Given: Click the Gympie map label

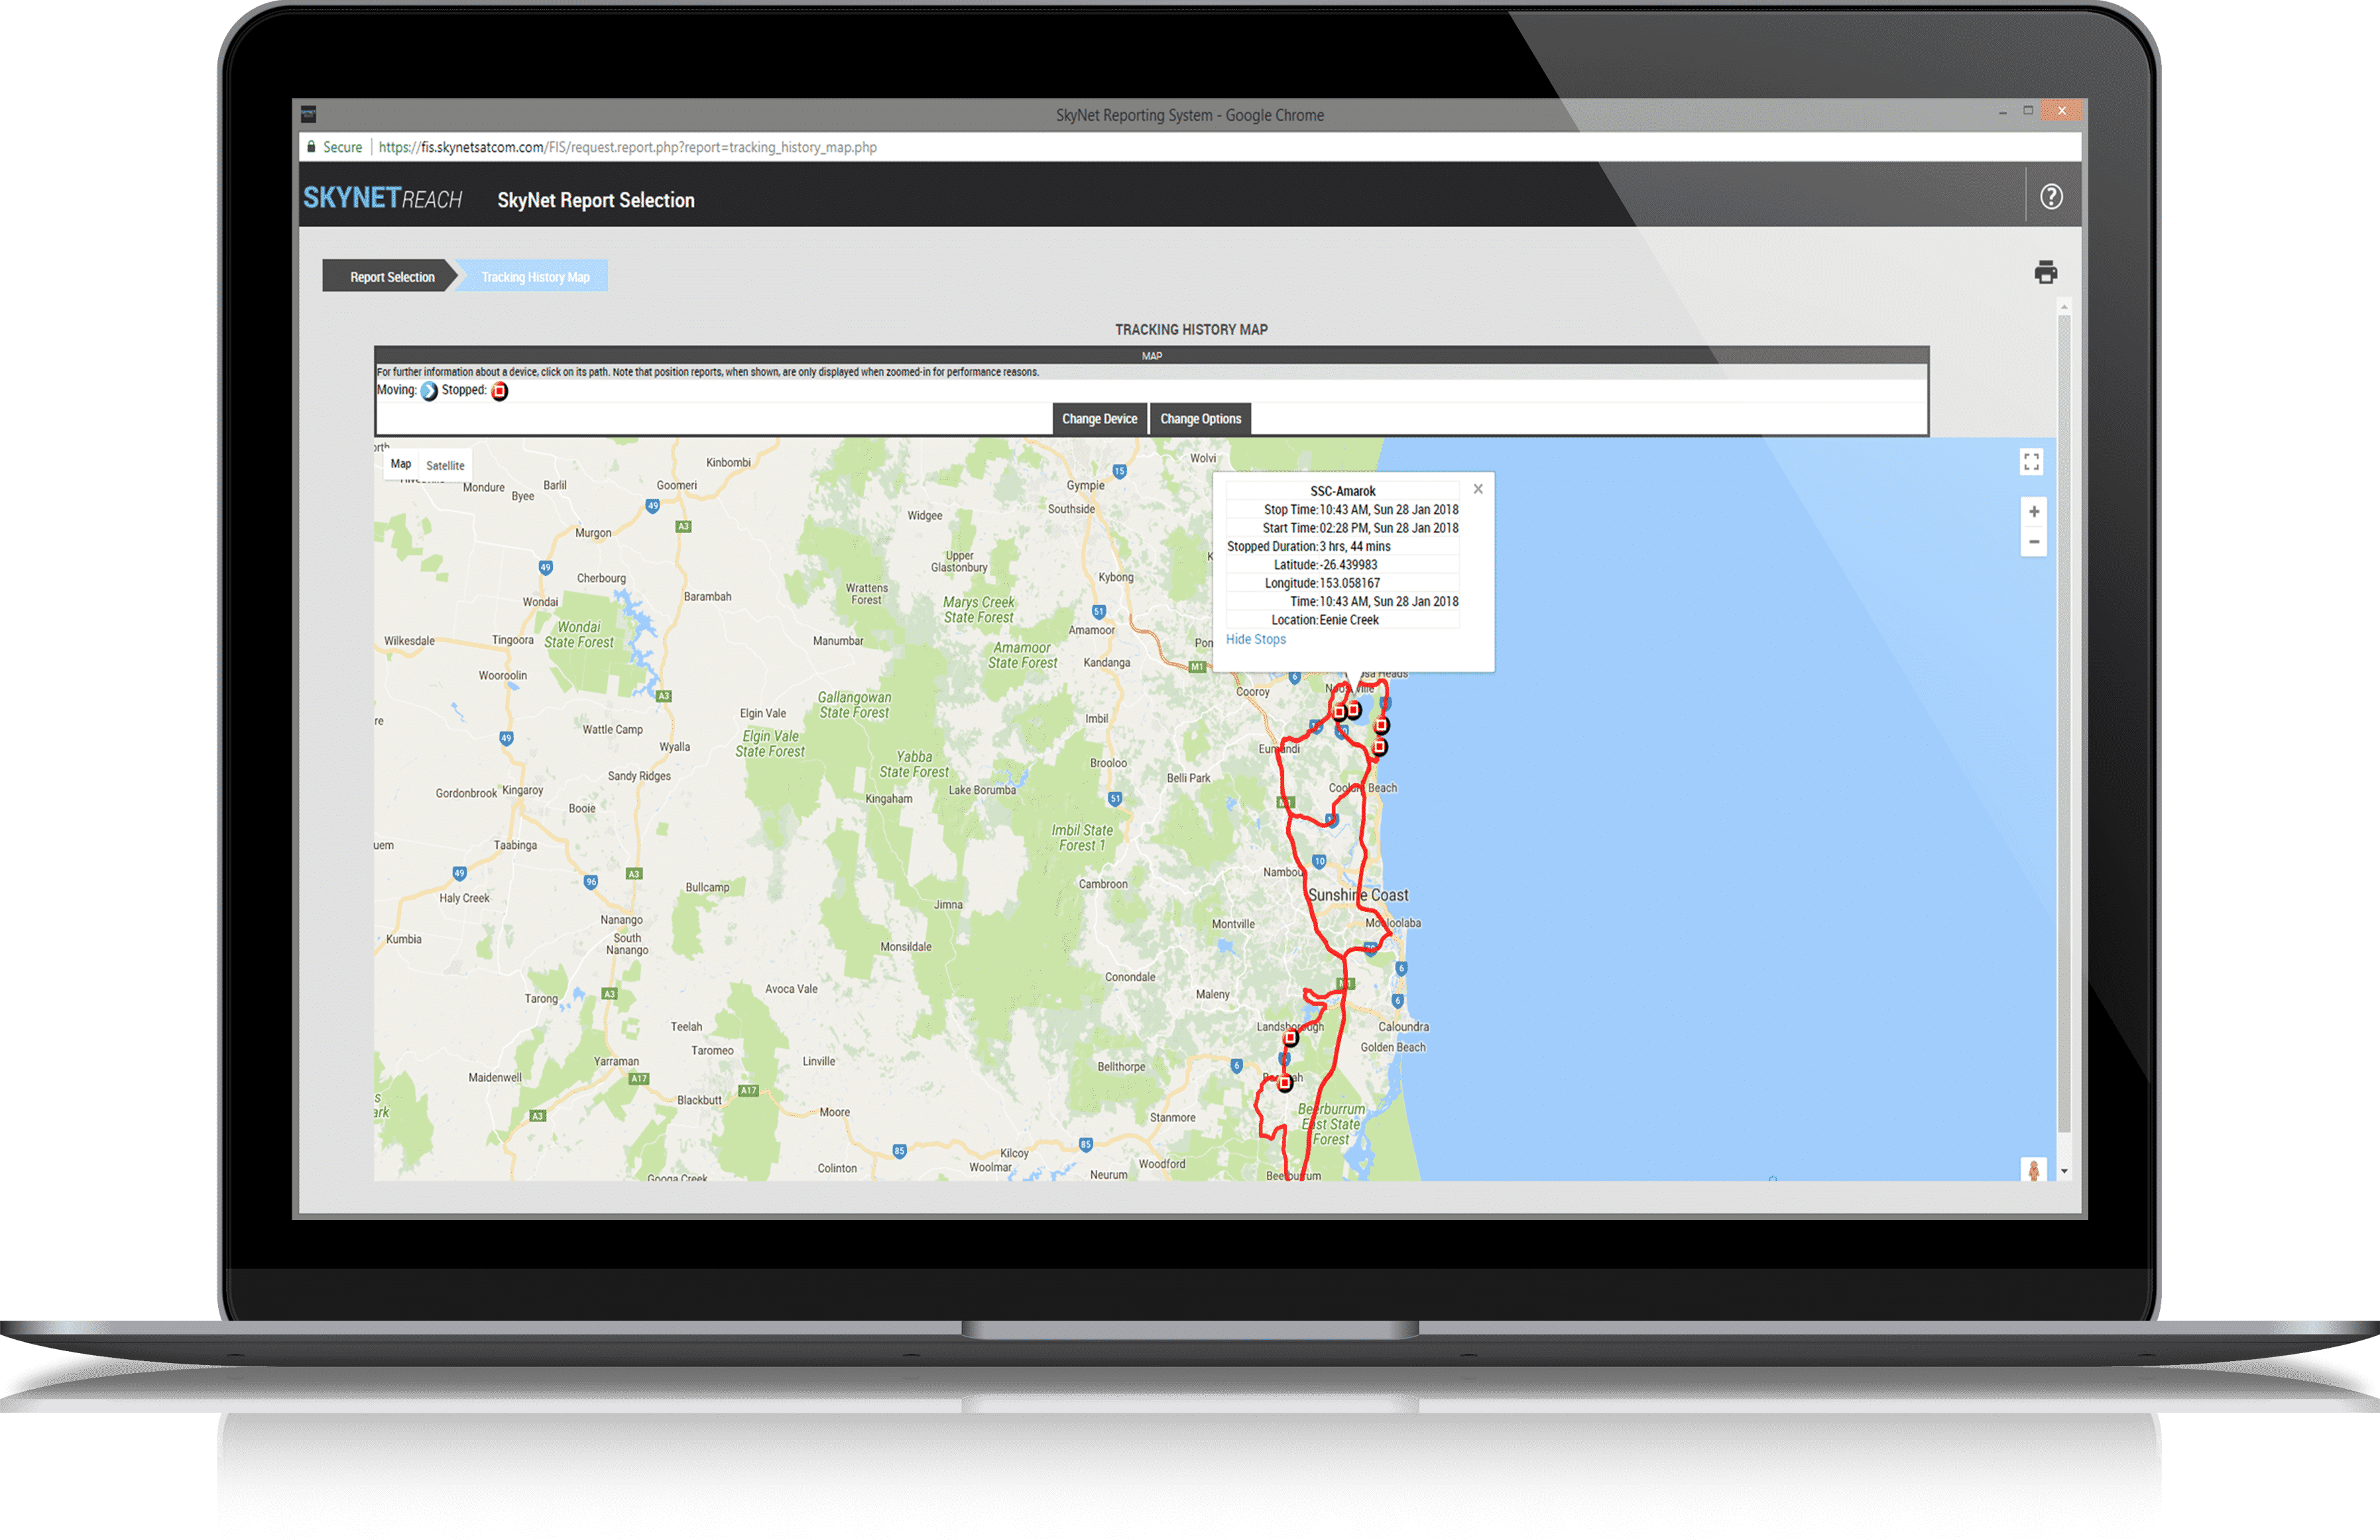Looking at the screenshot, I should [1085, 486].
